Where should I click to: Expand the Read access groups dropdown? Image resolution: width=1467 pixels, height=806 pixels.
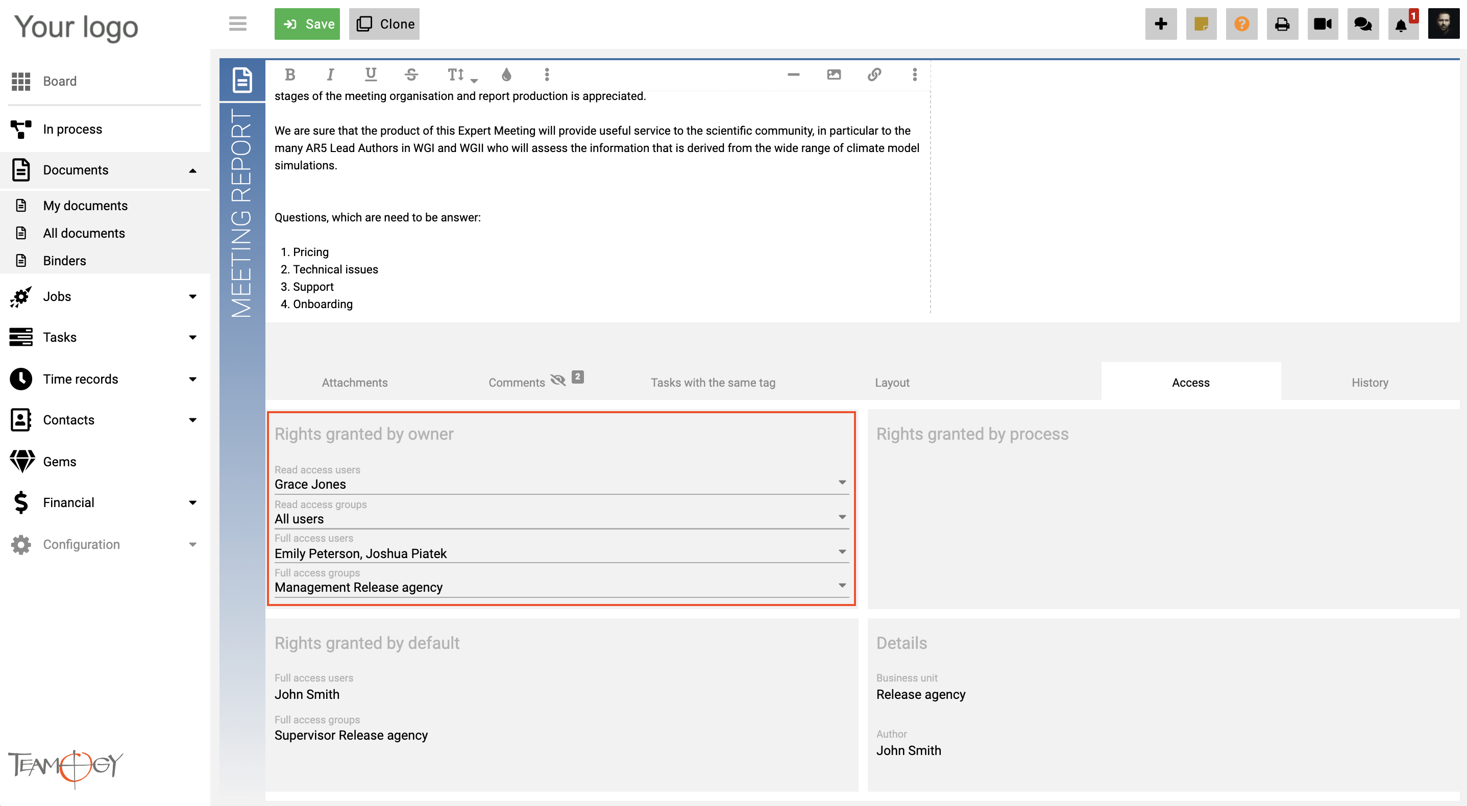pyautogui.click(x=841, y=517)
